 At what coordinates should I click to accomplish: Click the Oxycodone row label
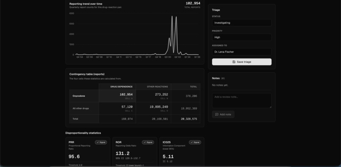pos(79,96)
